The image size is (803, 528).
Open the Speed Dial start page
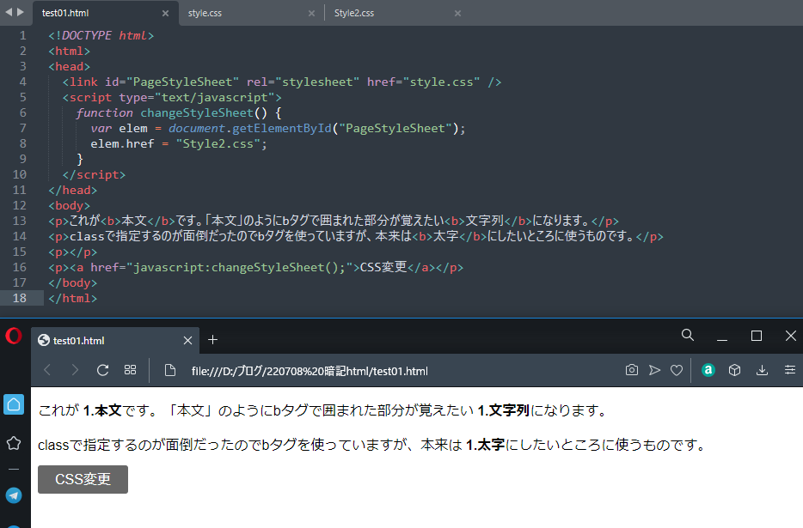(130, 370)
